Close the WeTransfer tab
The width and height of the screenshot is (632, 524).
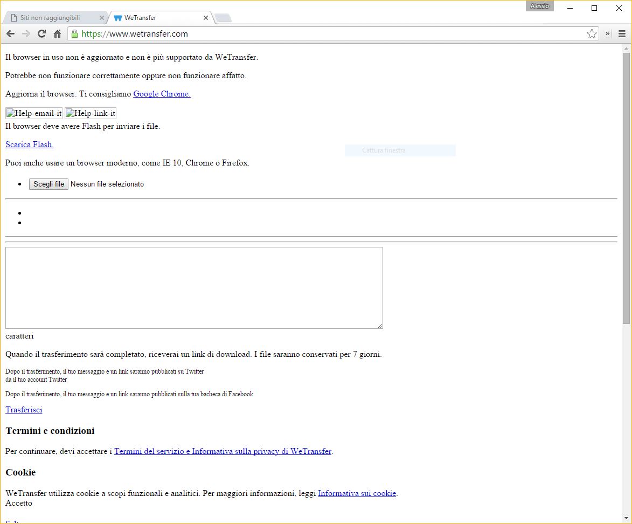click(x=205, y=18)
